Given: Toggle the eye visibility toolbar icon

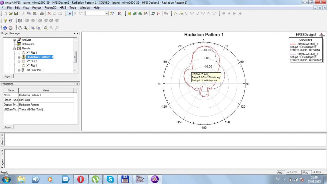Looking at the screenshot, I should pos(20,21).
